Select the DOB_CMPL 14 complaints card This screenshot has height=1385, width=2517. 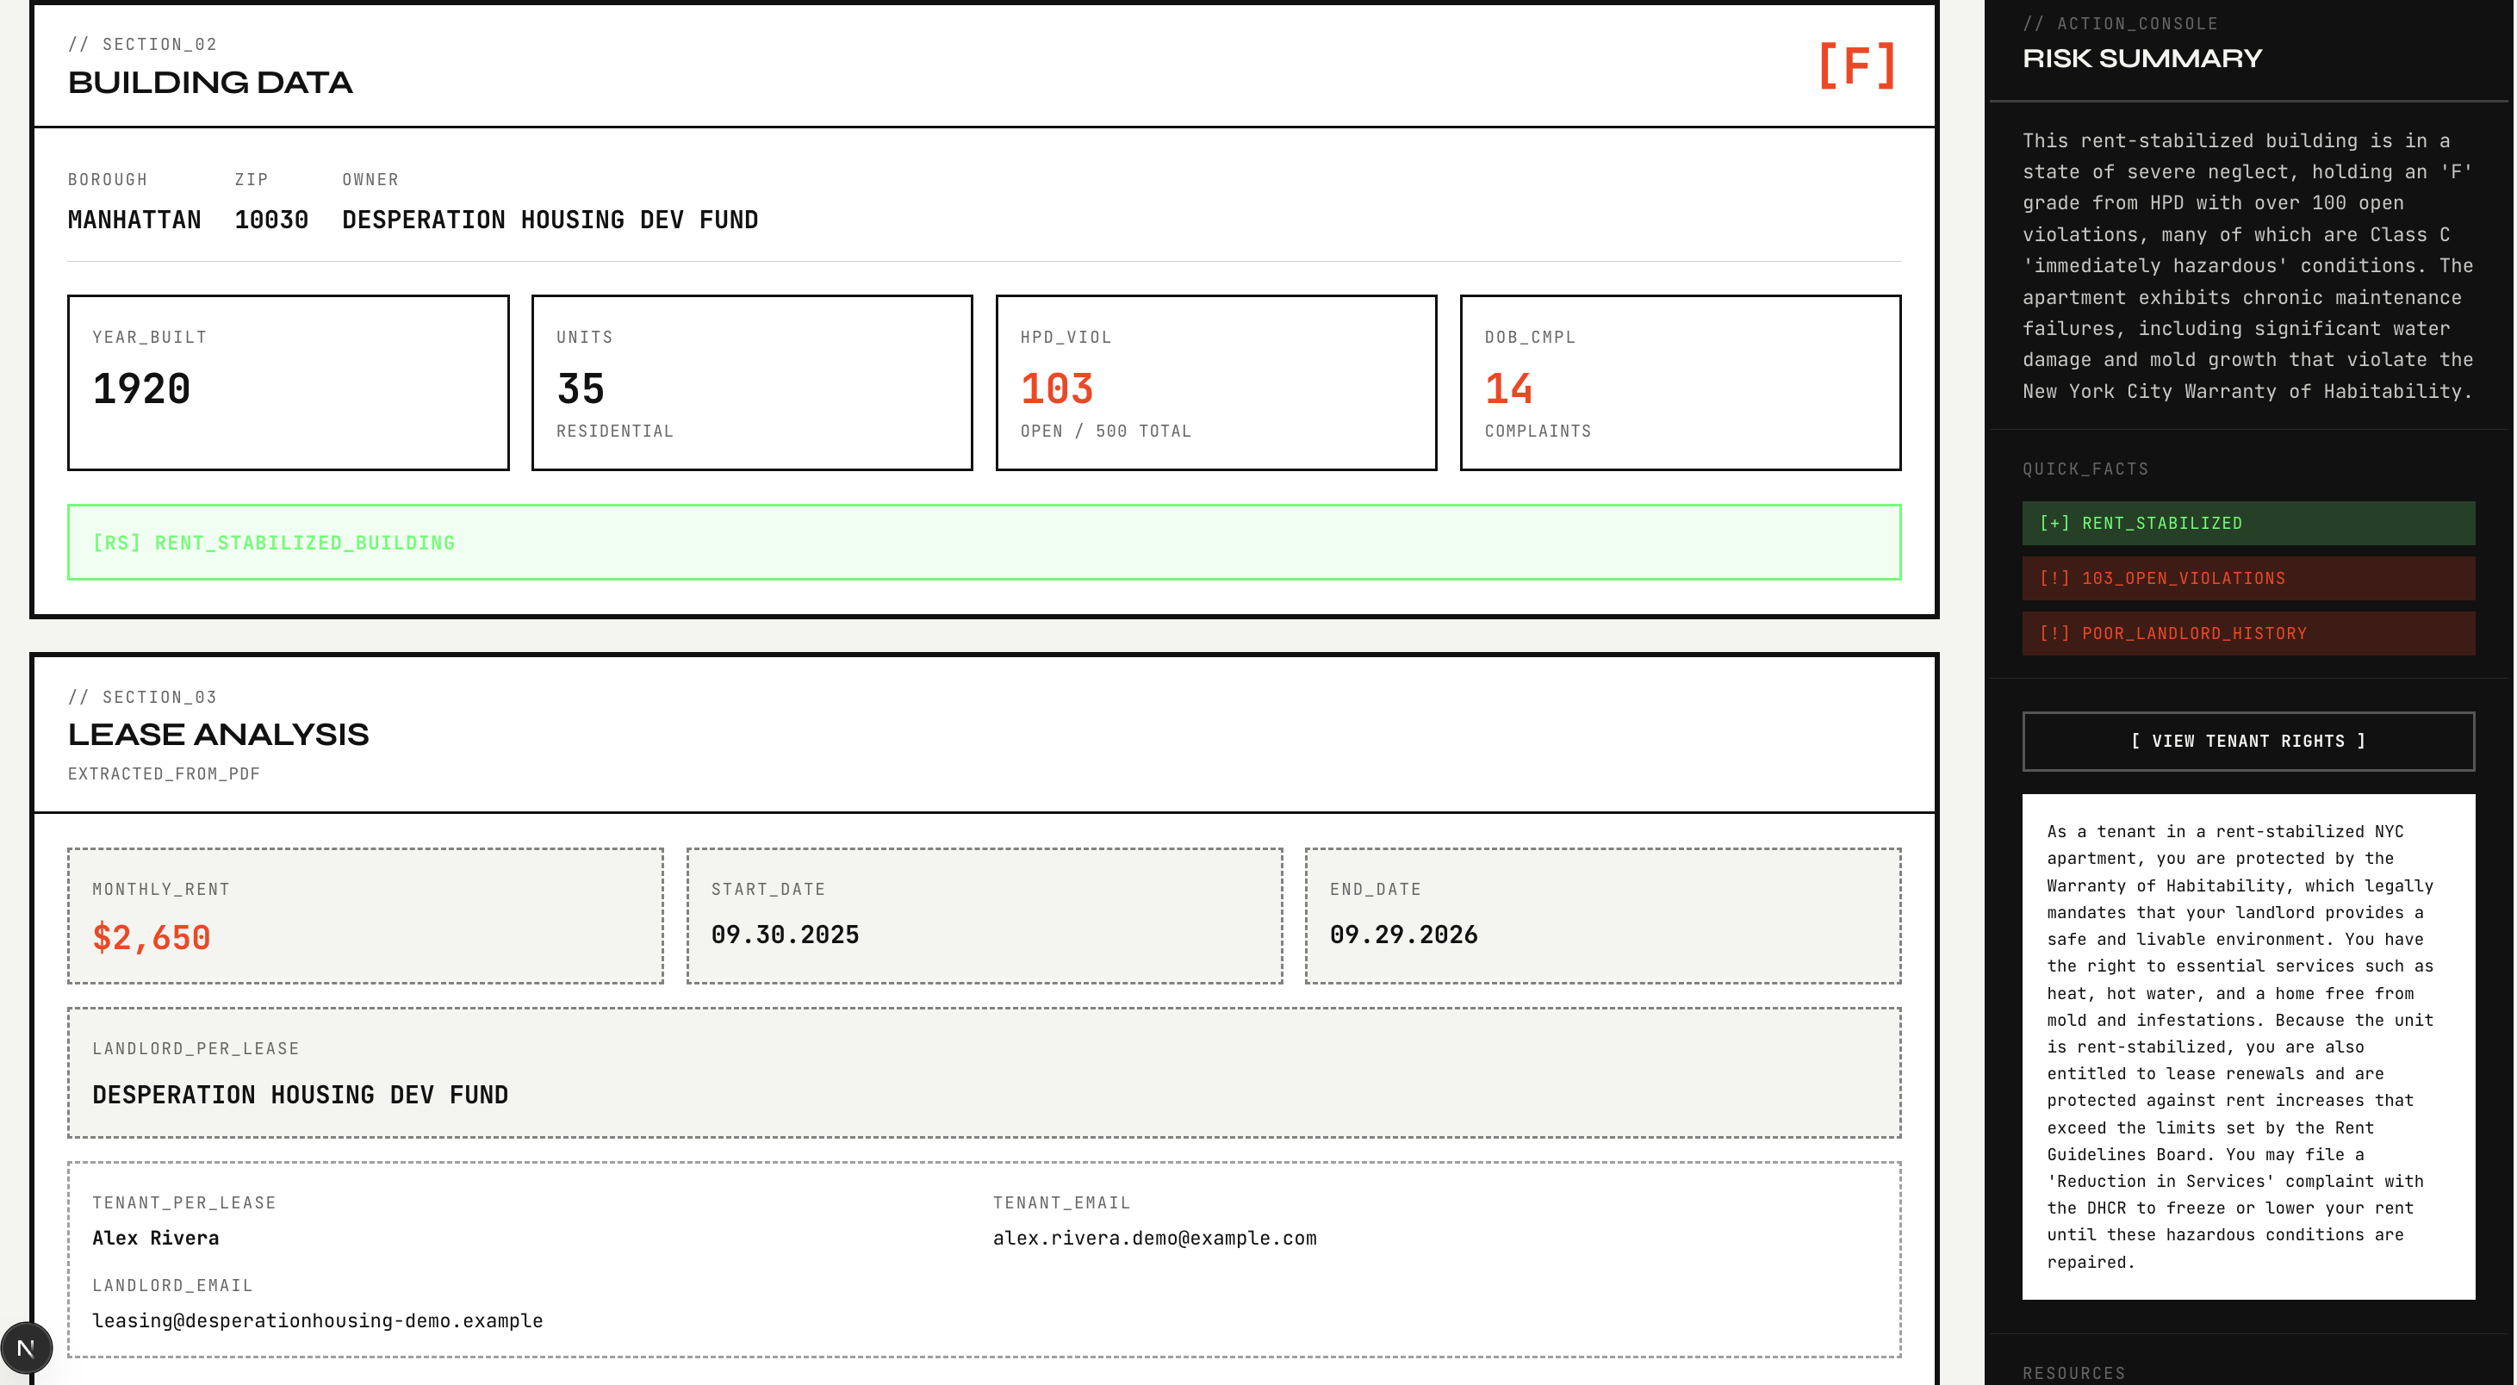pyautogui.click(x=1679, y=383)
